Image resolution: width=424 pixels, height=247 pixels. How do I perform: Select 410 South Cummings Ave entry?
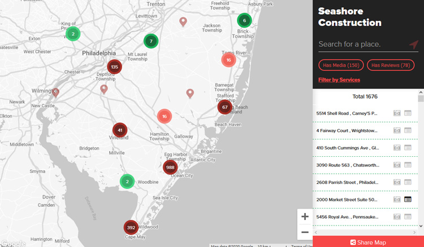tap(365, 148)
